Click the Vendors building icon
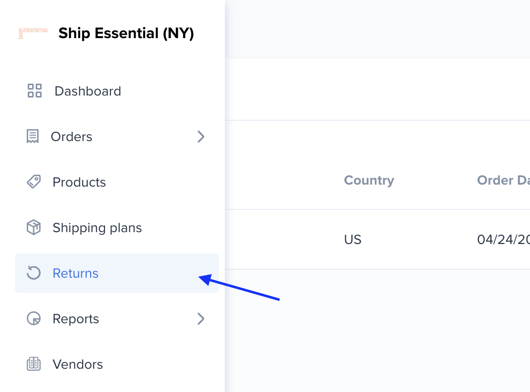This screenshot has height=392, width=530. [x=34, y=364]
